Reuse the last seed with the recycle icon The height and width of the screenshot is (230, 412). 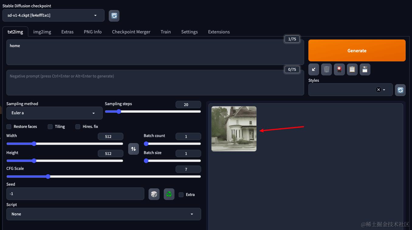pyautogui.click(x=169, y=194)
